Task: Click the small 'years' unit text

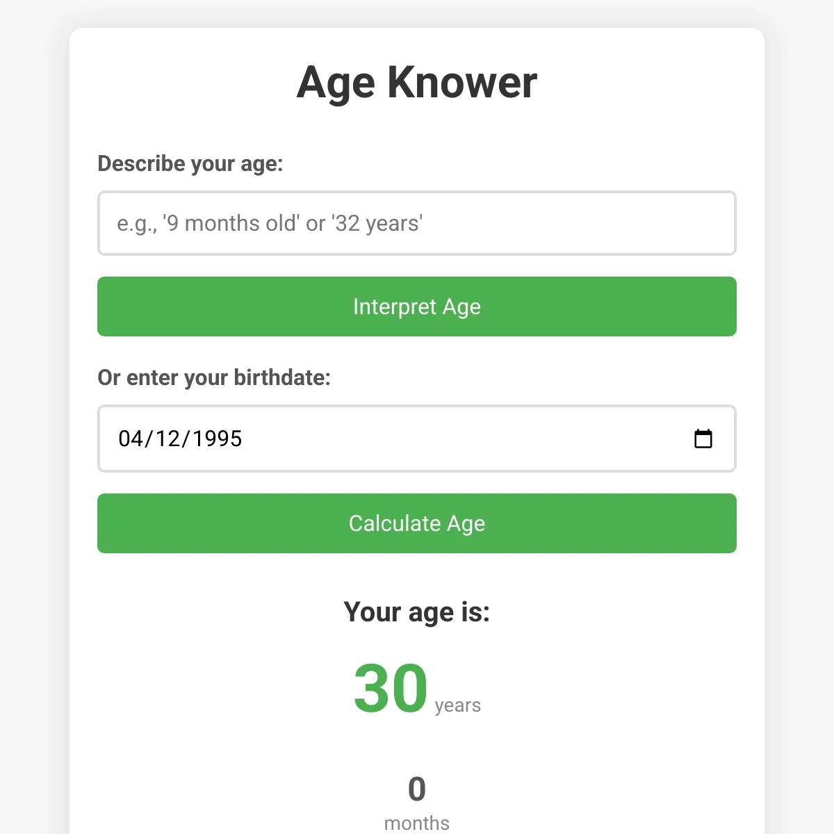Action: [458, 705]
